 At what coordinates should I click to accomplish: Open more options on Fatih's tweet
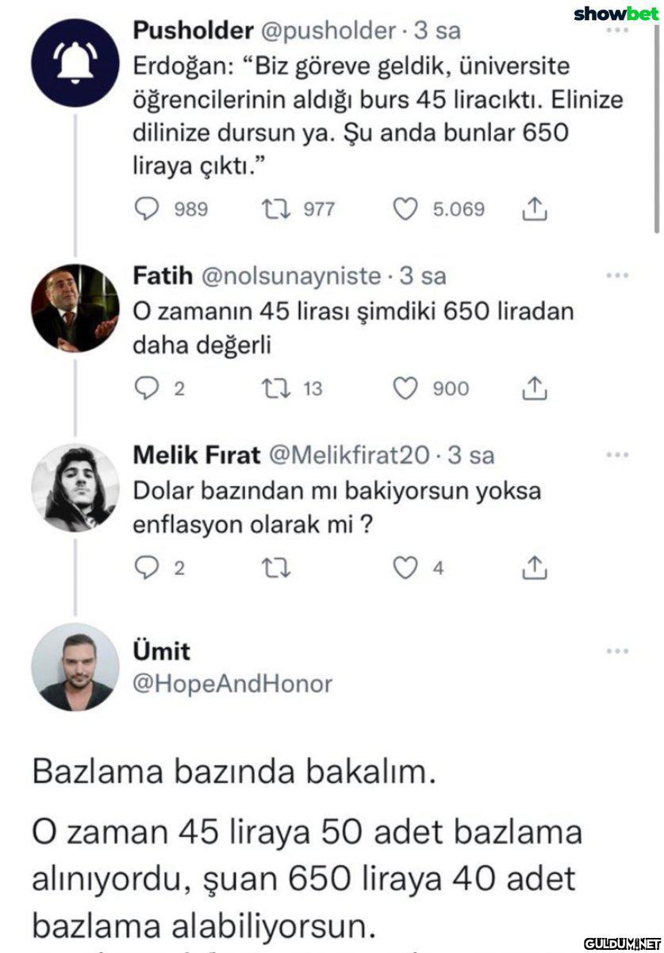point(616,276)
